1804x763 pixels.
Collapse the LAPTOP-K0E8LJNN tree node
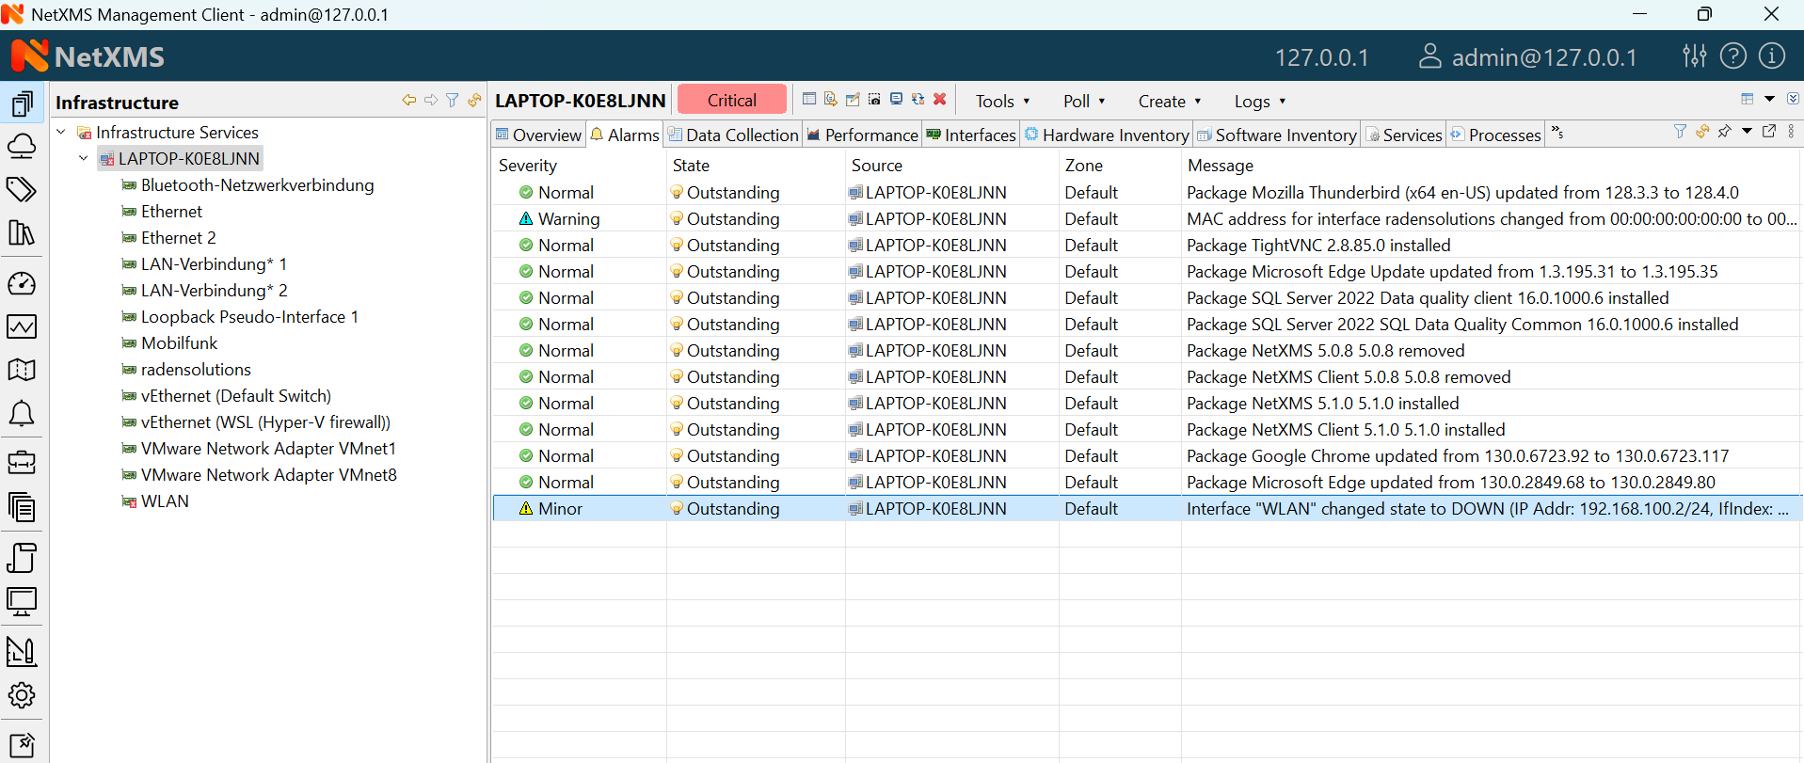[84, 159]
